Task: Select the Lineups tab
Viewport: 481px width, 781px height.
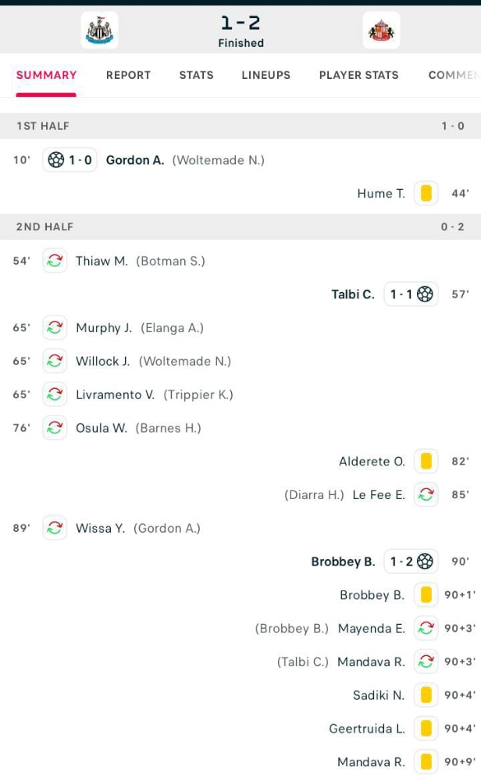Action: (265, 75)
